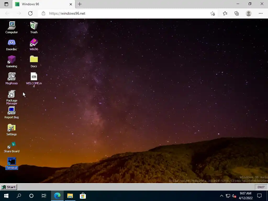Open Package Manager shortcut

[x=12, y=97]
